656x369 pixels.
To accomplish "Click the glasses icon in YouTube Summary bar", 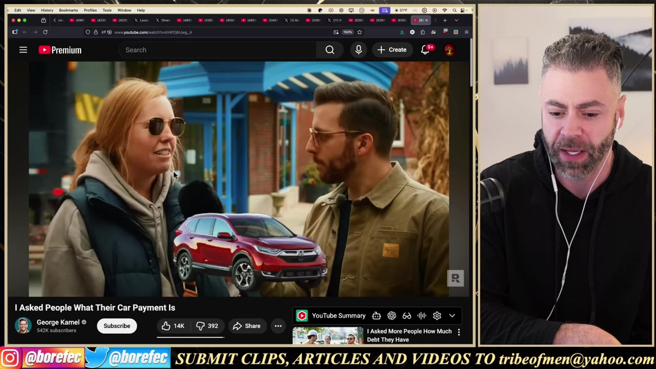I will 407,316.
